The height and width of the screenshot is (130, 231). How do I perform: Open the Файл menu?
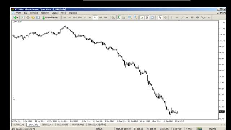tap(18, 13)
